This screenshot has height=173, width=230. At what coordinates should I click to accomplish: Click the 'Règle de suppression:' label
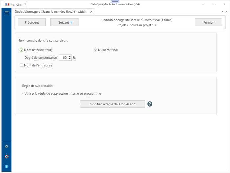point(38,86)
